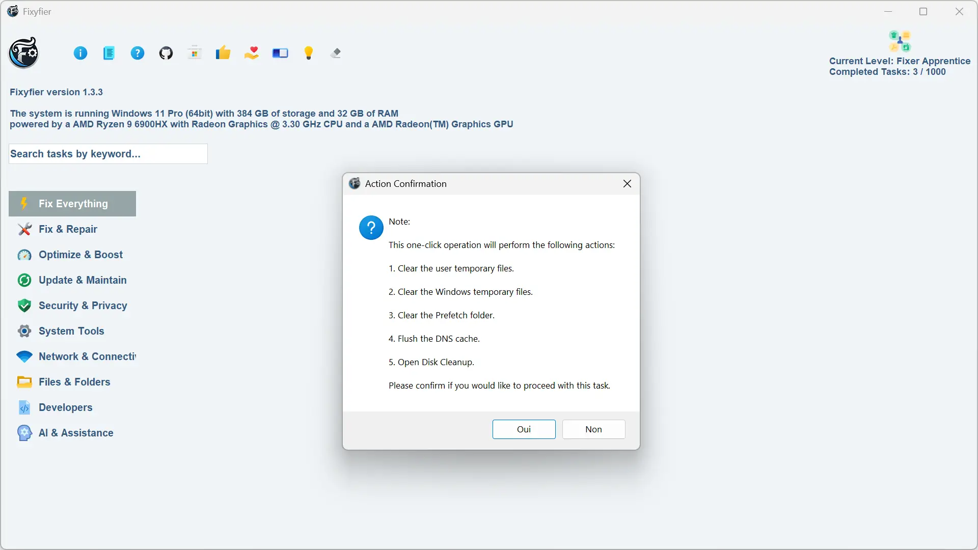Open the Microsoft Store icon
The image size is (978, 550).
(195, 53)
